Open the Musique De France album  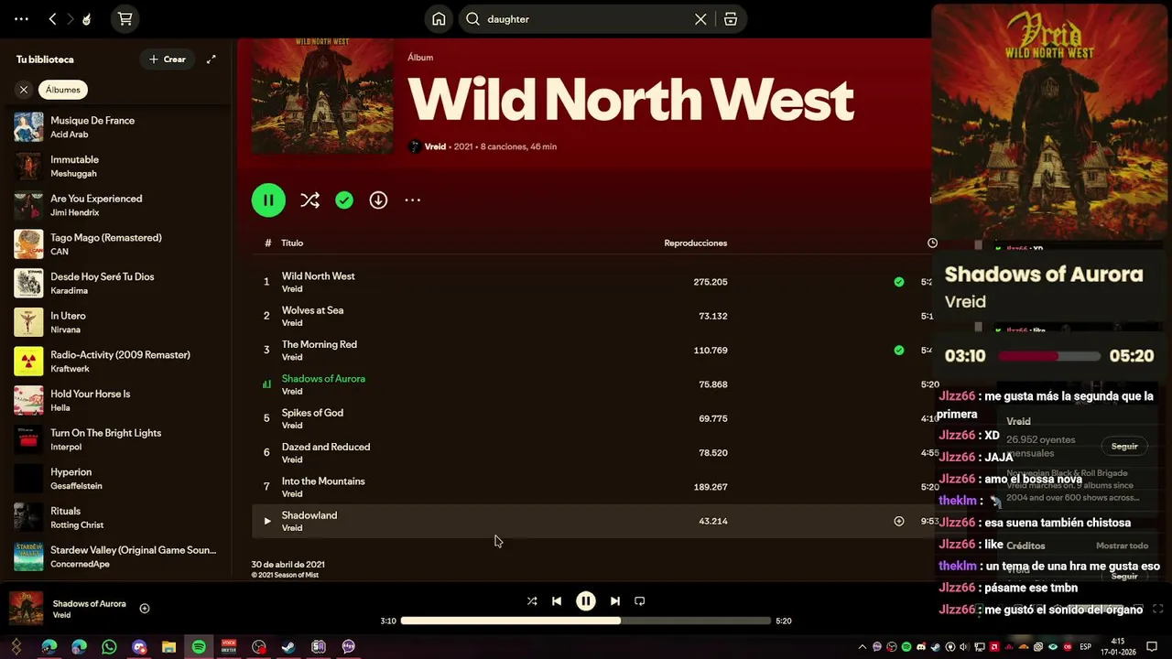[x=115, y=127]
